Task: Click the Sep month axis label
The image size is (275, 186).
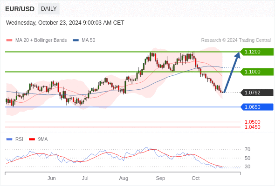Action: click(x=160, y=178)
